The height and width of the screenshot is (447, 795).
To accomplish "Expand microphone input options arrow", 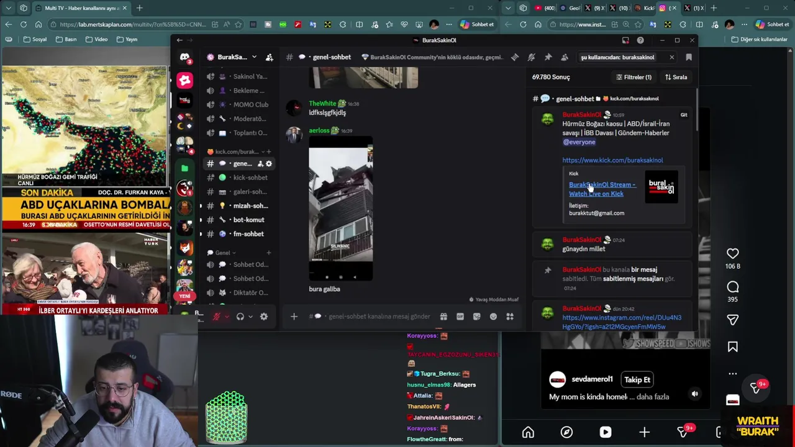I will [x=227, y=317].
